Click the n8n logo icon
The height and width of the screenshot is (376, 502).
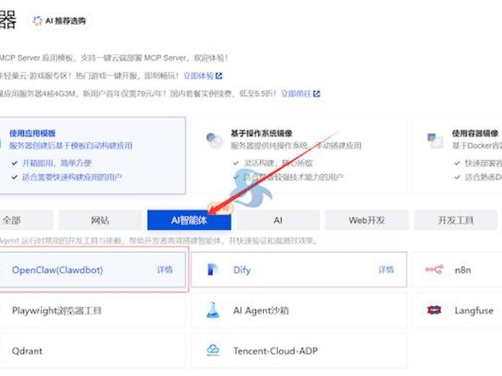coord(434,270)
